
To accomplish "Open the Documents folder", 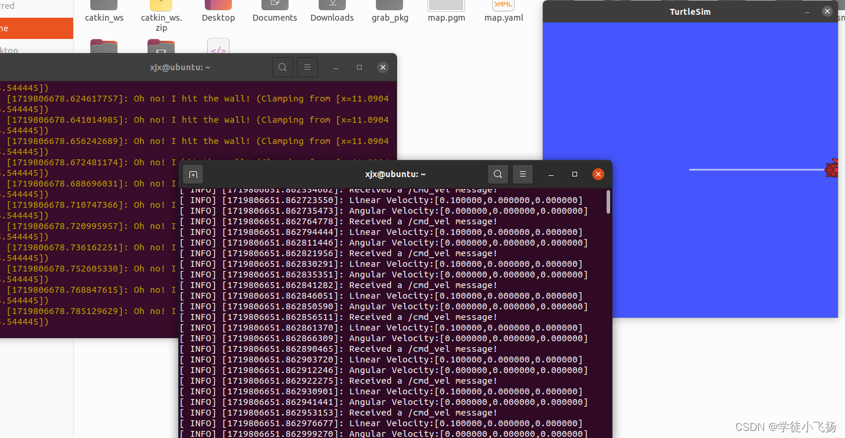I will pyautogui.click(x=274, y=11).
